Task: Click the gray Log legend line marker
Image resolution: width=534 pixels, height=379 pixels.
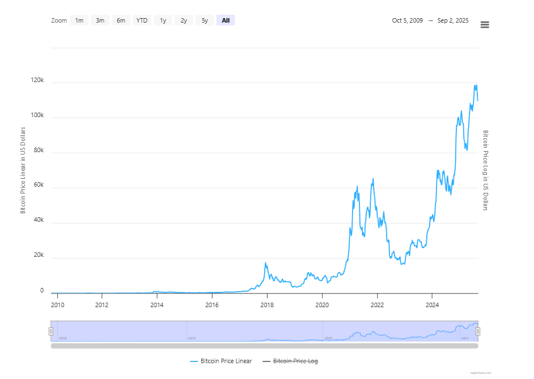Action: pyautogui.click(x=266, y=361)
